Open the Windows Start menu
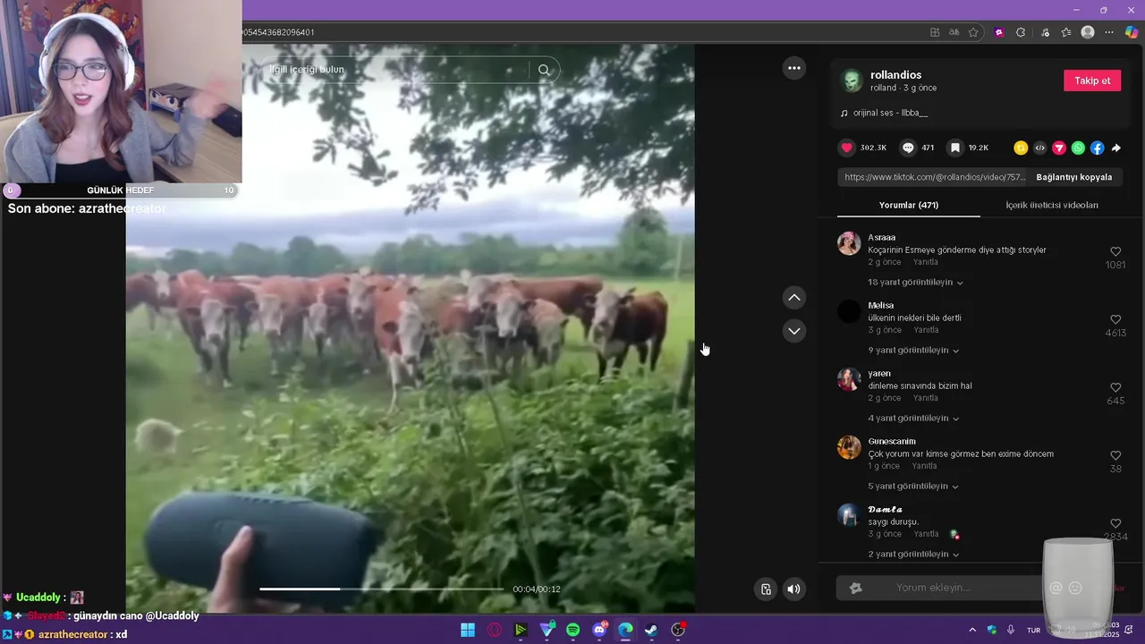The height and width of the screenshot is (644, 1145). tap(468, 630)
